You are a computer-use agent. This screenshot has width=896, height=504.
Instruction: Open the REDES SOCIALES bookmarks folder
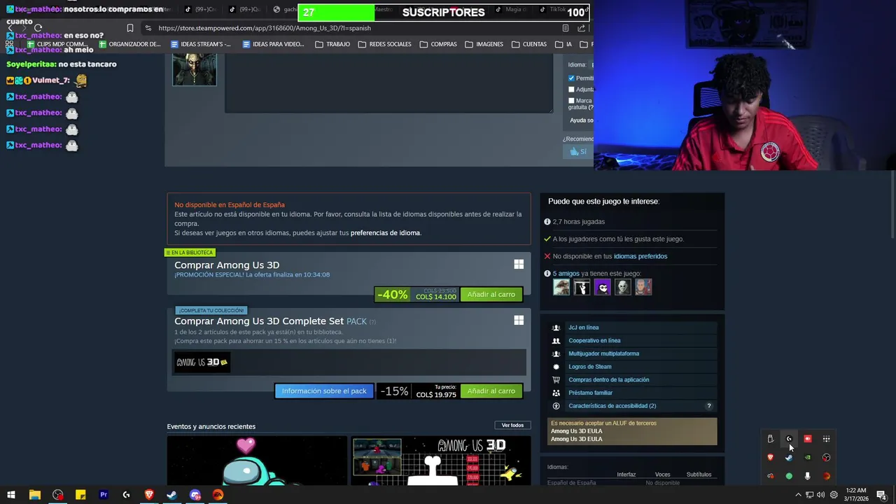pyautogui.click(x=385, y=44)
